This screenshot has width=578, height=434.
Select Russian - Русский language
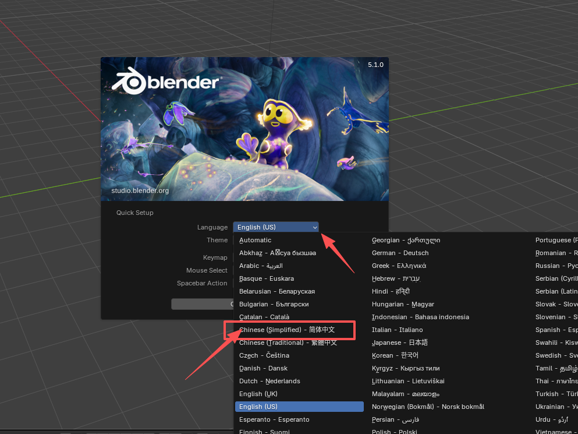pyautogui.click(x=553, y=266)
